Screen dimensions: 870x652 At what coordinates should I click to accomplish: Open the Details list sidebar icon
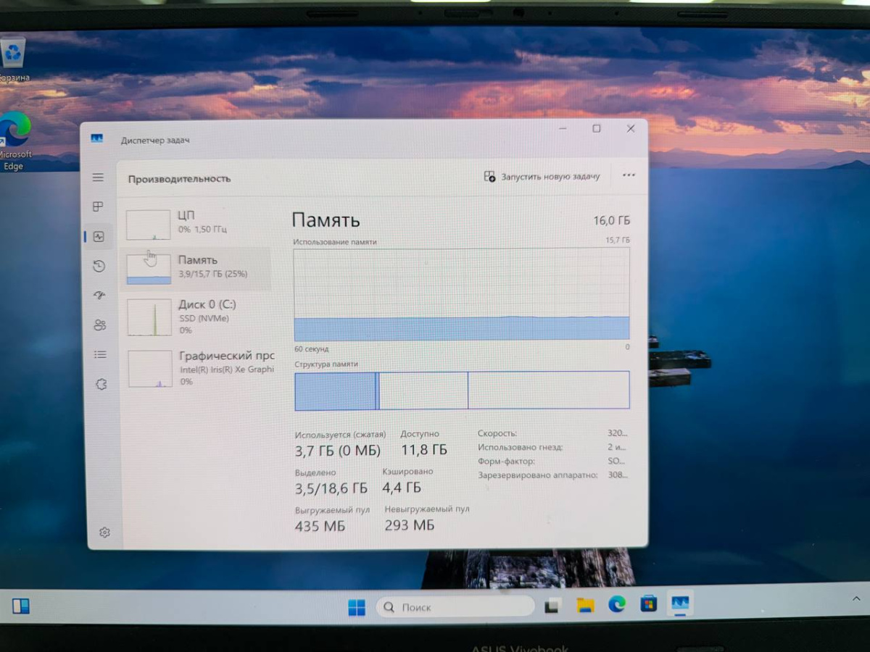(x=101, y=354)
